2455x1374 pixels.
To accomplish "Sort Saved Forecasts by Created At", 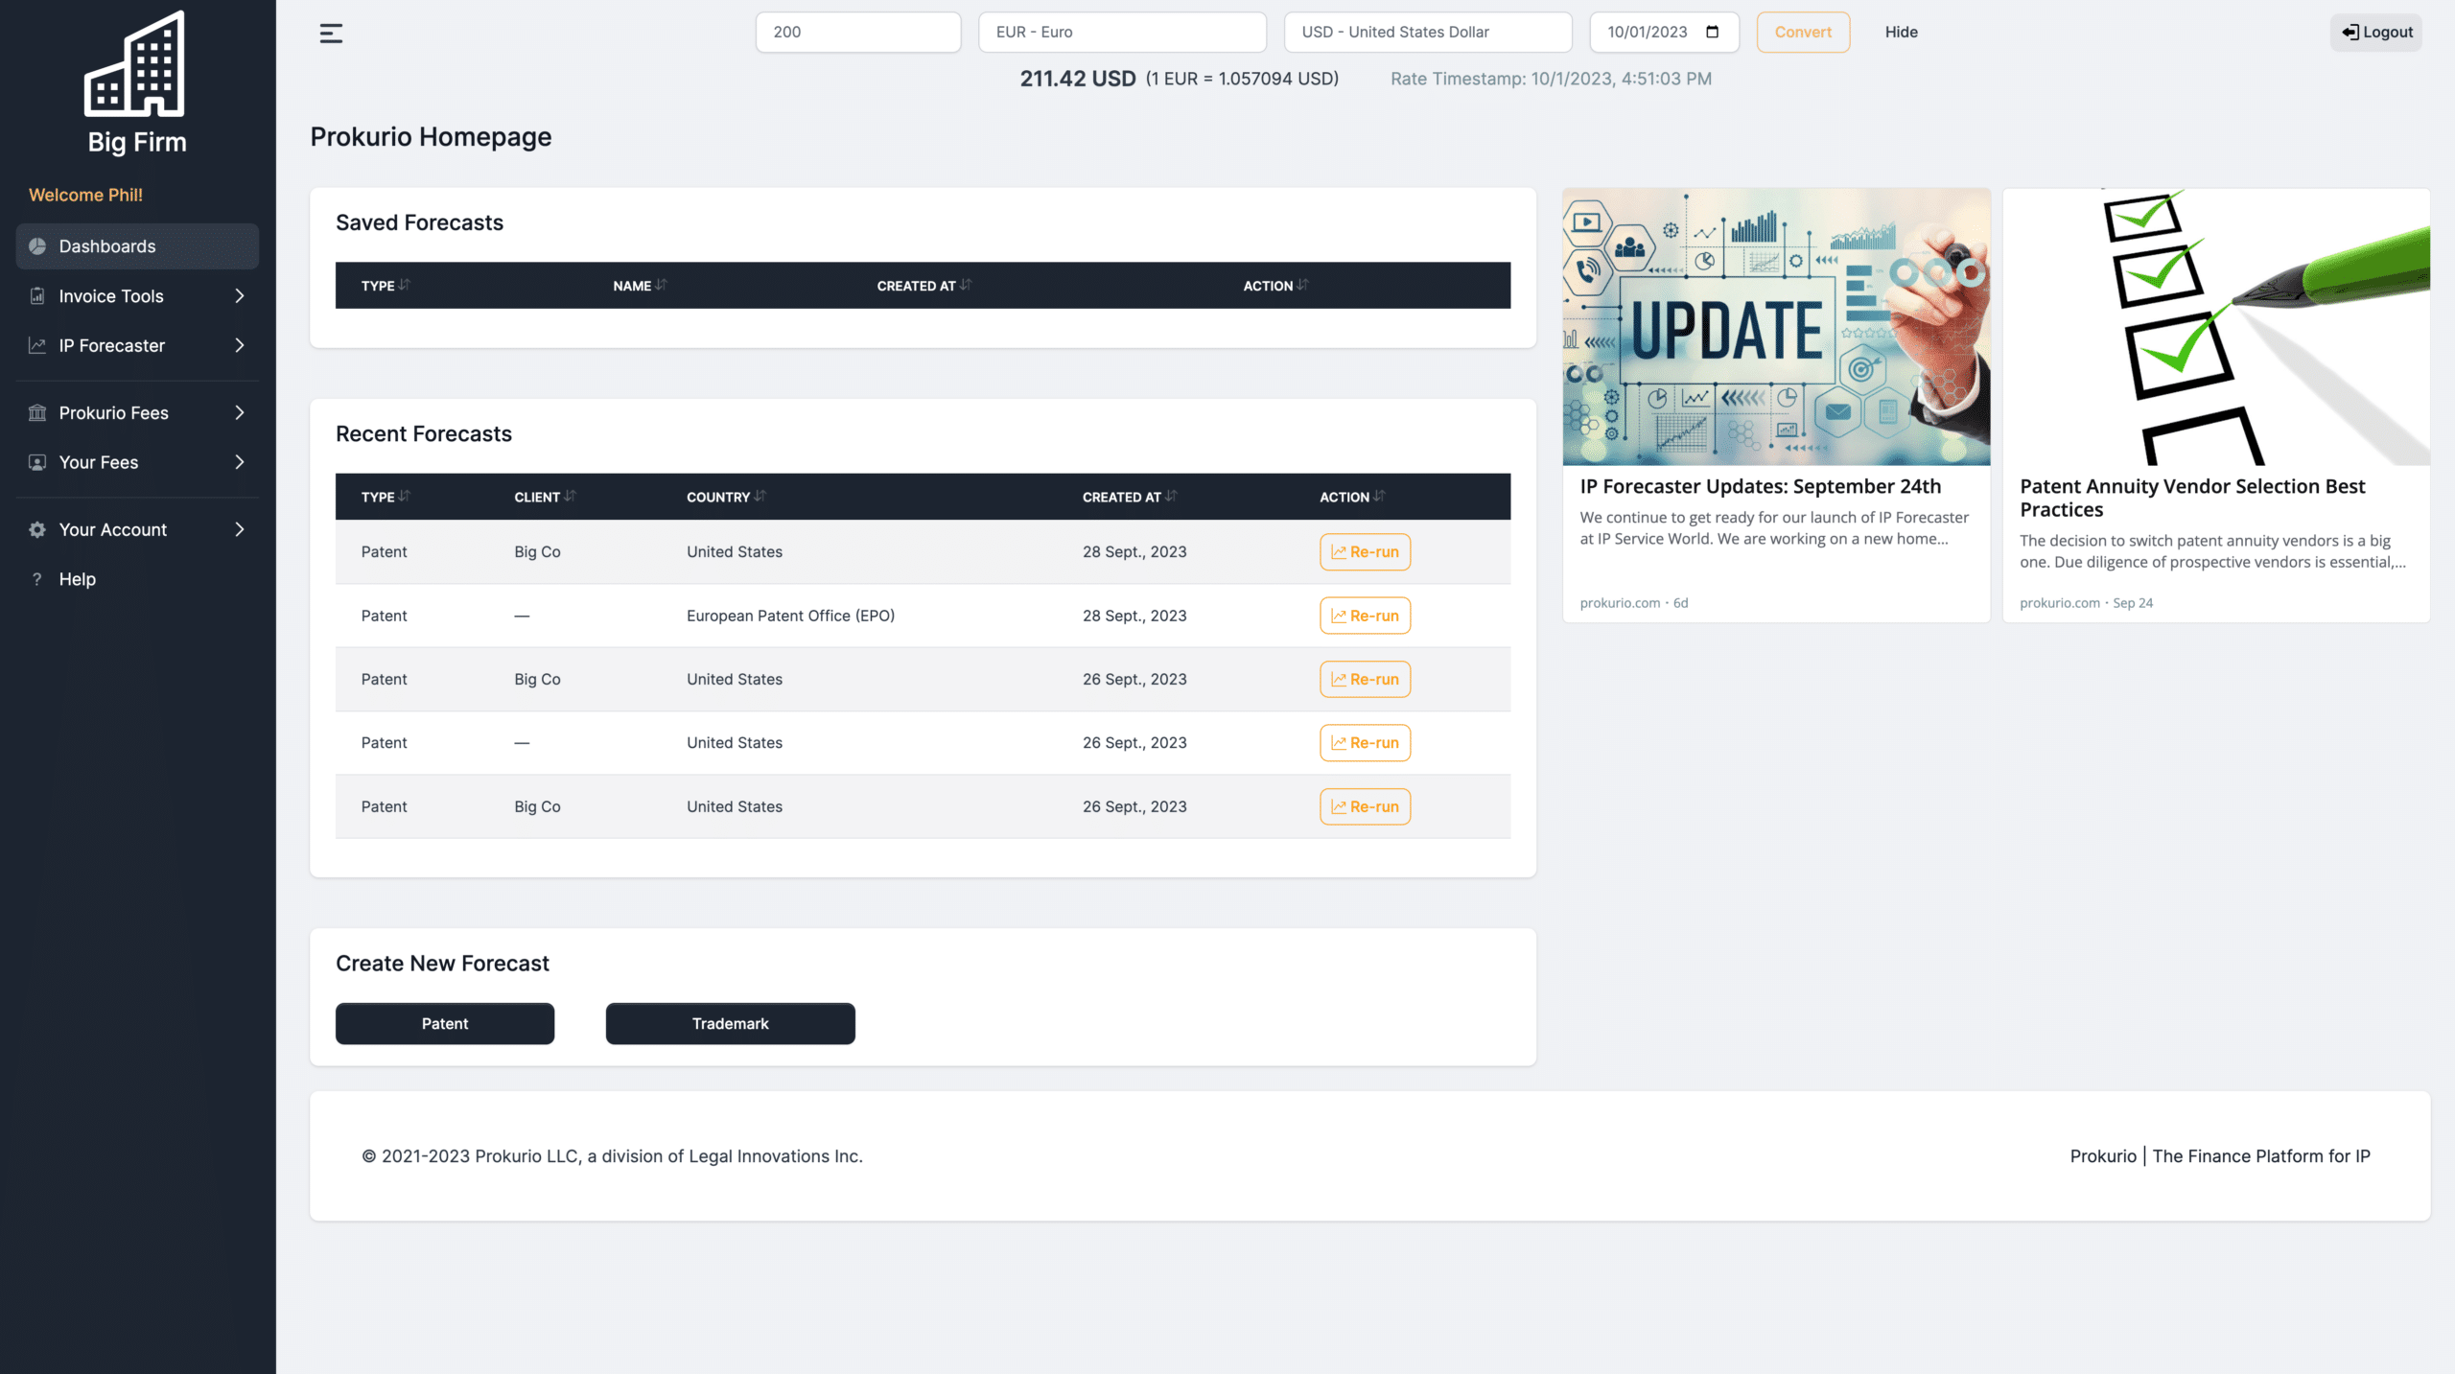I will click(x=924, y=286).
